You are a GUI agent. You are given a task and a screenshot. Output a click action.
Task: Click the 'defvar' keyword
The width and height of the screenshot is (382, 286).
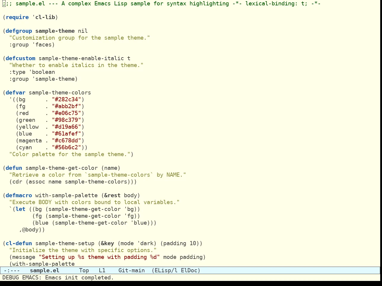click(16, 93)
